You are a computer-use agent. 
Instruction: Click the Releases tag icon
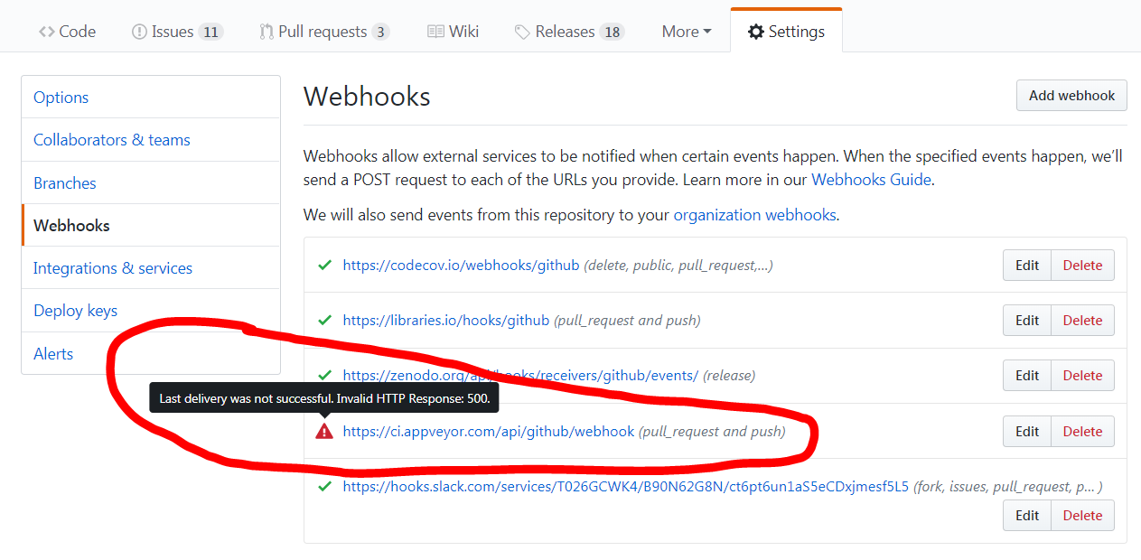click(521, 31)
